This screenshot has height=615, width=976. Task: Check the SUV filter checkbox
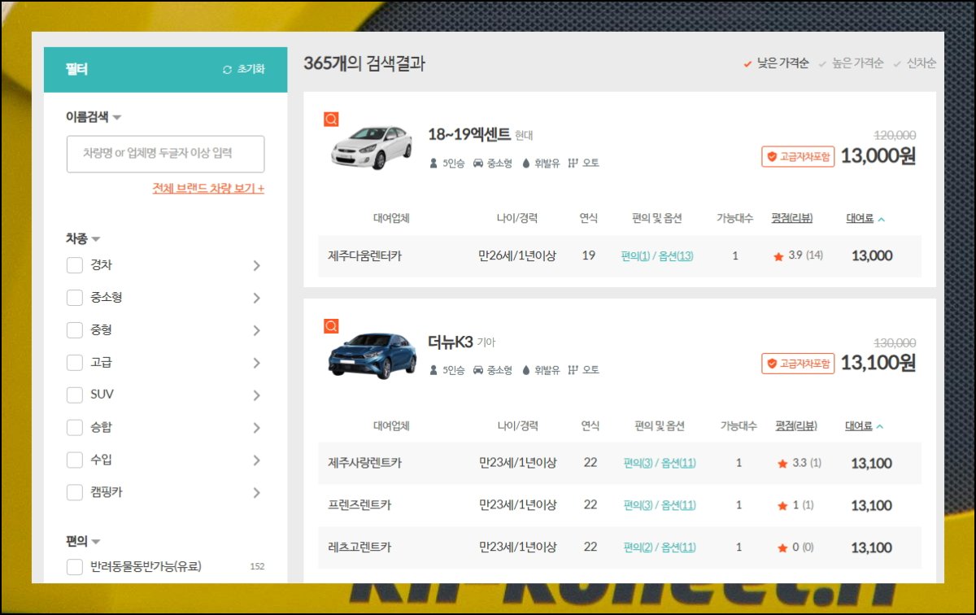pyautogui.click(x=75, y=395)
